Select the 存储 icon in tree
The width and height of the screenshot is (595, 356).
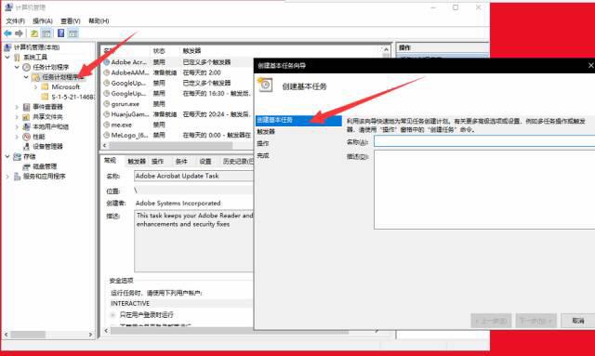coord(17,157)
